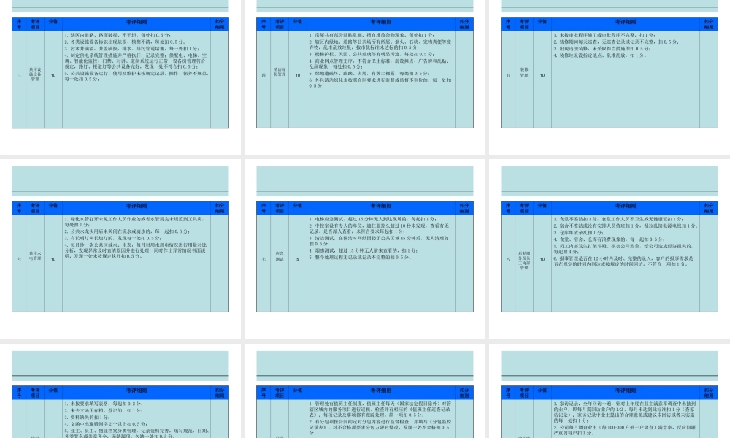This screenshot has width=730, height=438.
Task: Select the 后勤服务及员工内部管理 page thumbnail
Action: [610, 248]
